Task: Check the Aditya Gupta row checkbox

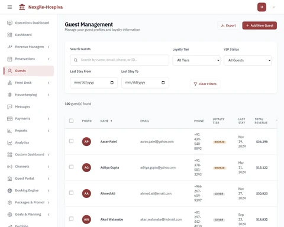Action: [x=71, y=167]
